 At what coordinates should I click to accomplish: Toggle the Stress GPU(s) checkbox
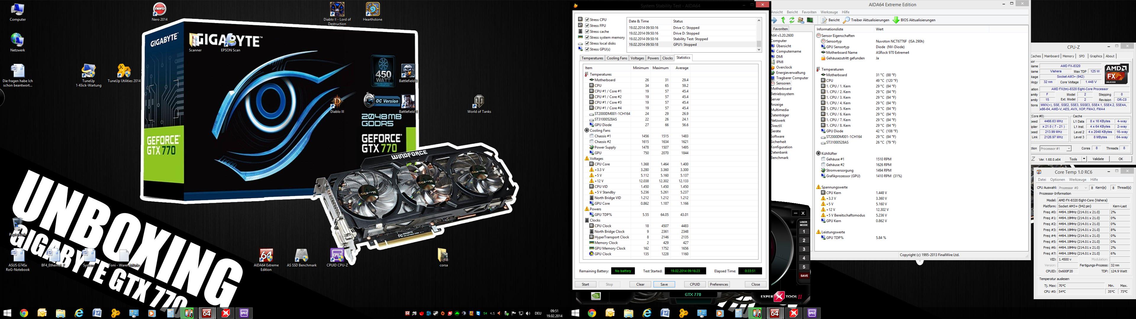(x=587, y=49)
